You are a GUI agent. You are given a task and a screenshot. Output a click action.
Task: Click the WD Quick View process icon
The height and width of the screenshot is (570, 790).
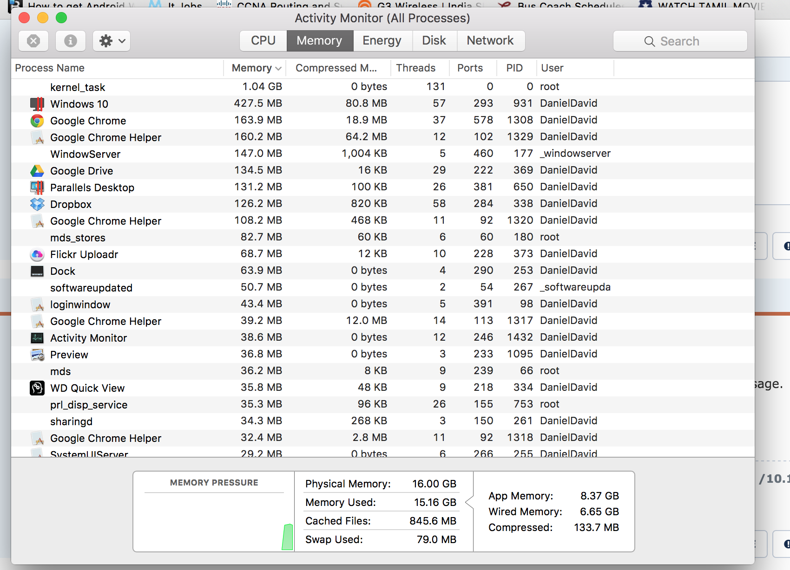click(37, 388)
